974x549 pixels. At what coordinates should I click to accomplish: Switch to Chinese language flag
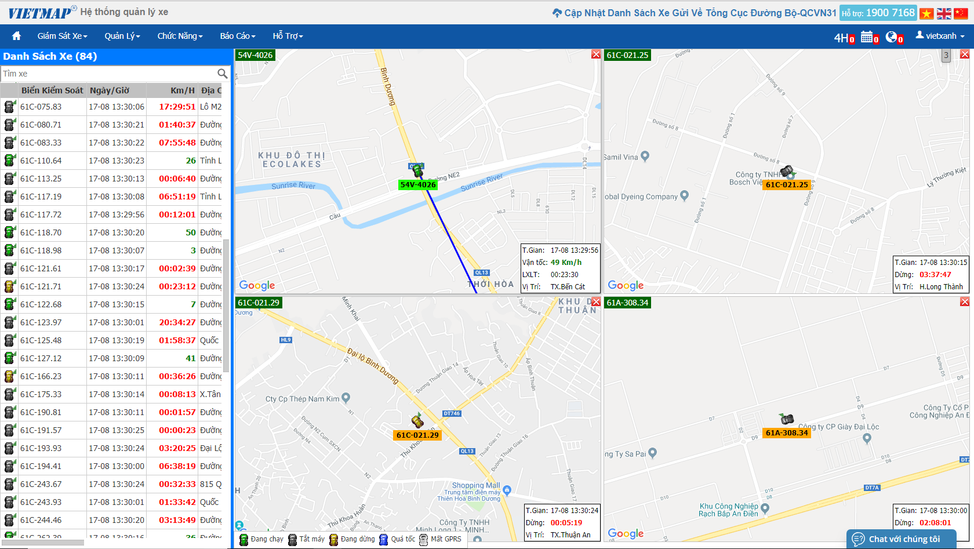point(961,13)
